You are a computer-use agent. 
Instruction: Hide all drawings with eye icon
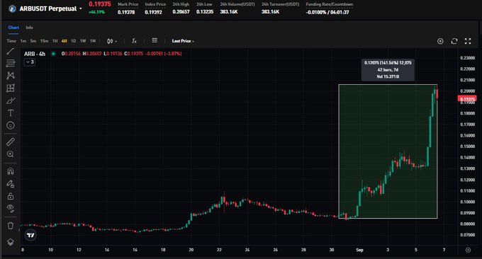[11, 209]
